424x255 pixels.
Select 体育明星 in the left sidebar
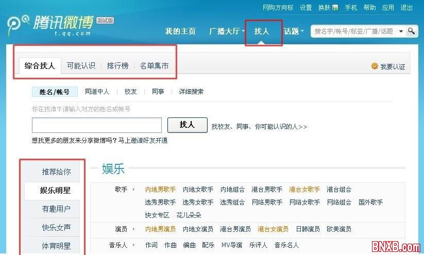coord(56,246)
